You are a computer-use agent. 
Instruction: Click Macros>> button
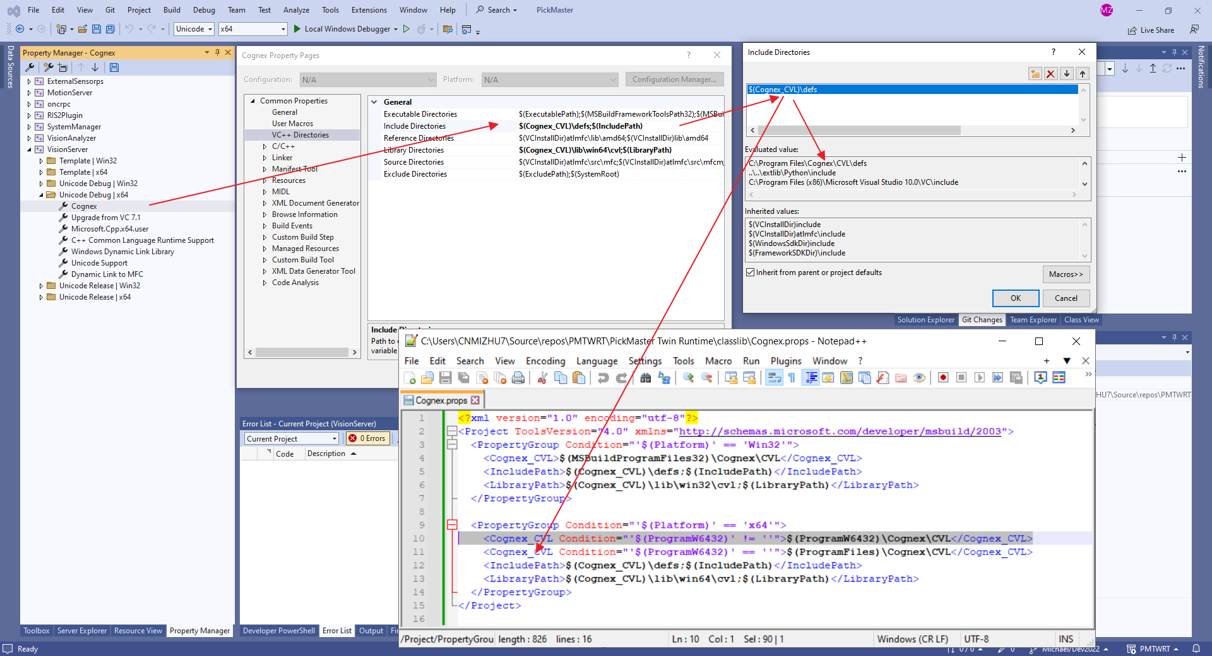click(x=1066, y=274)
